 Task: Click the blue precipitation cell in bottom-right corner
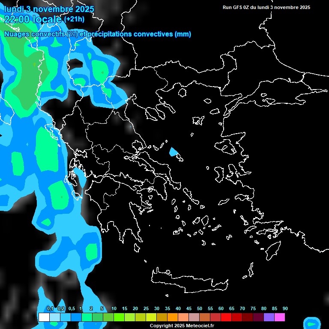click(x=311, y=323)
